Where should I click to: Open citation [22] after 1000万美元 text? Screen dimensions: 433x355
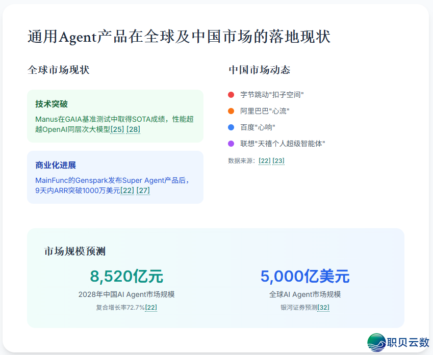coord(127,190)
